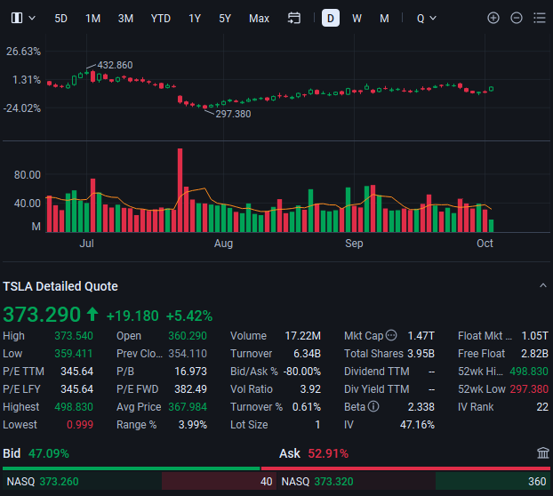Click the Avg Price value 367.984

pyautogui.click(x=188, y=407)
